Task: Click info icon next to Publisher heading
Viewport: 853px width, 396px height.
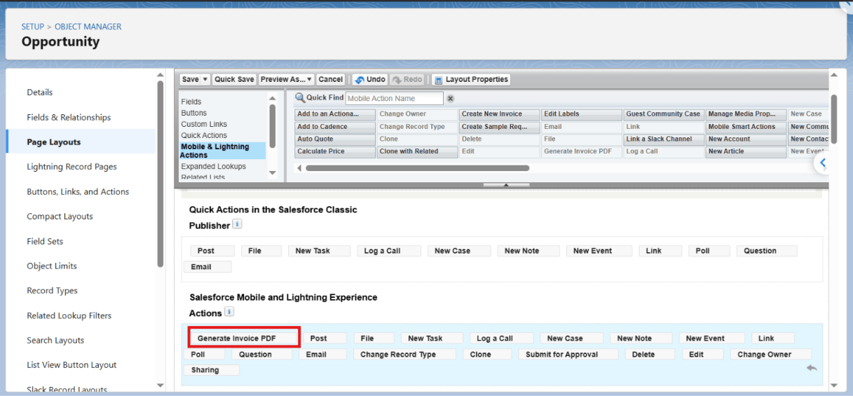Action: pos(237,224)
